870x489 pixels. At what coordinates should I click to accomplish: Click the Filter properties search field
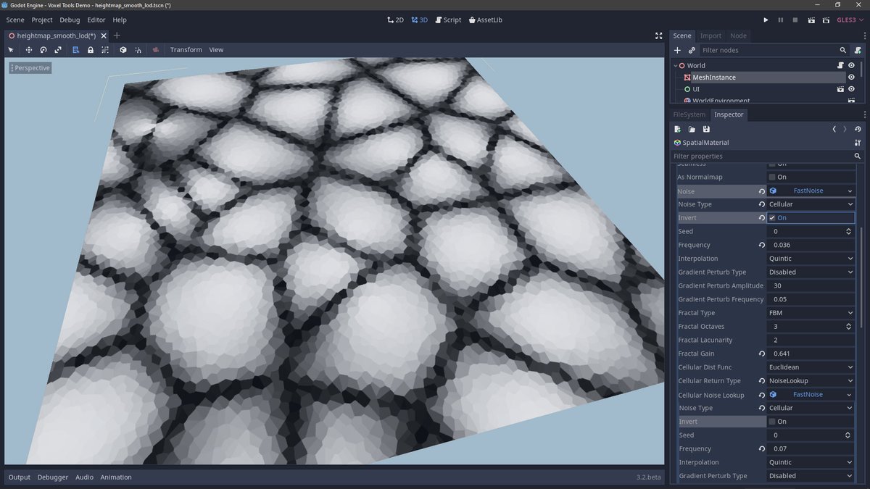click(x=766, y=156)
